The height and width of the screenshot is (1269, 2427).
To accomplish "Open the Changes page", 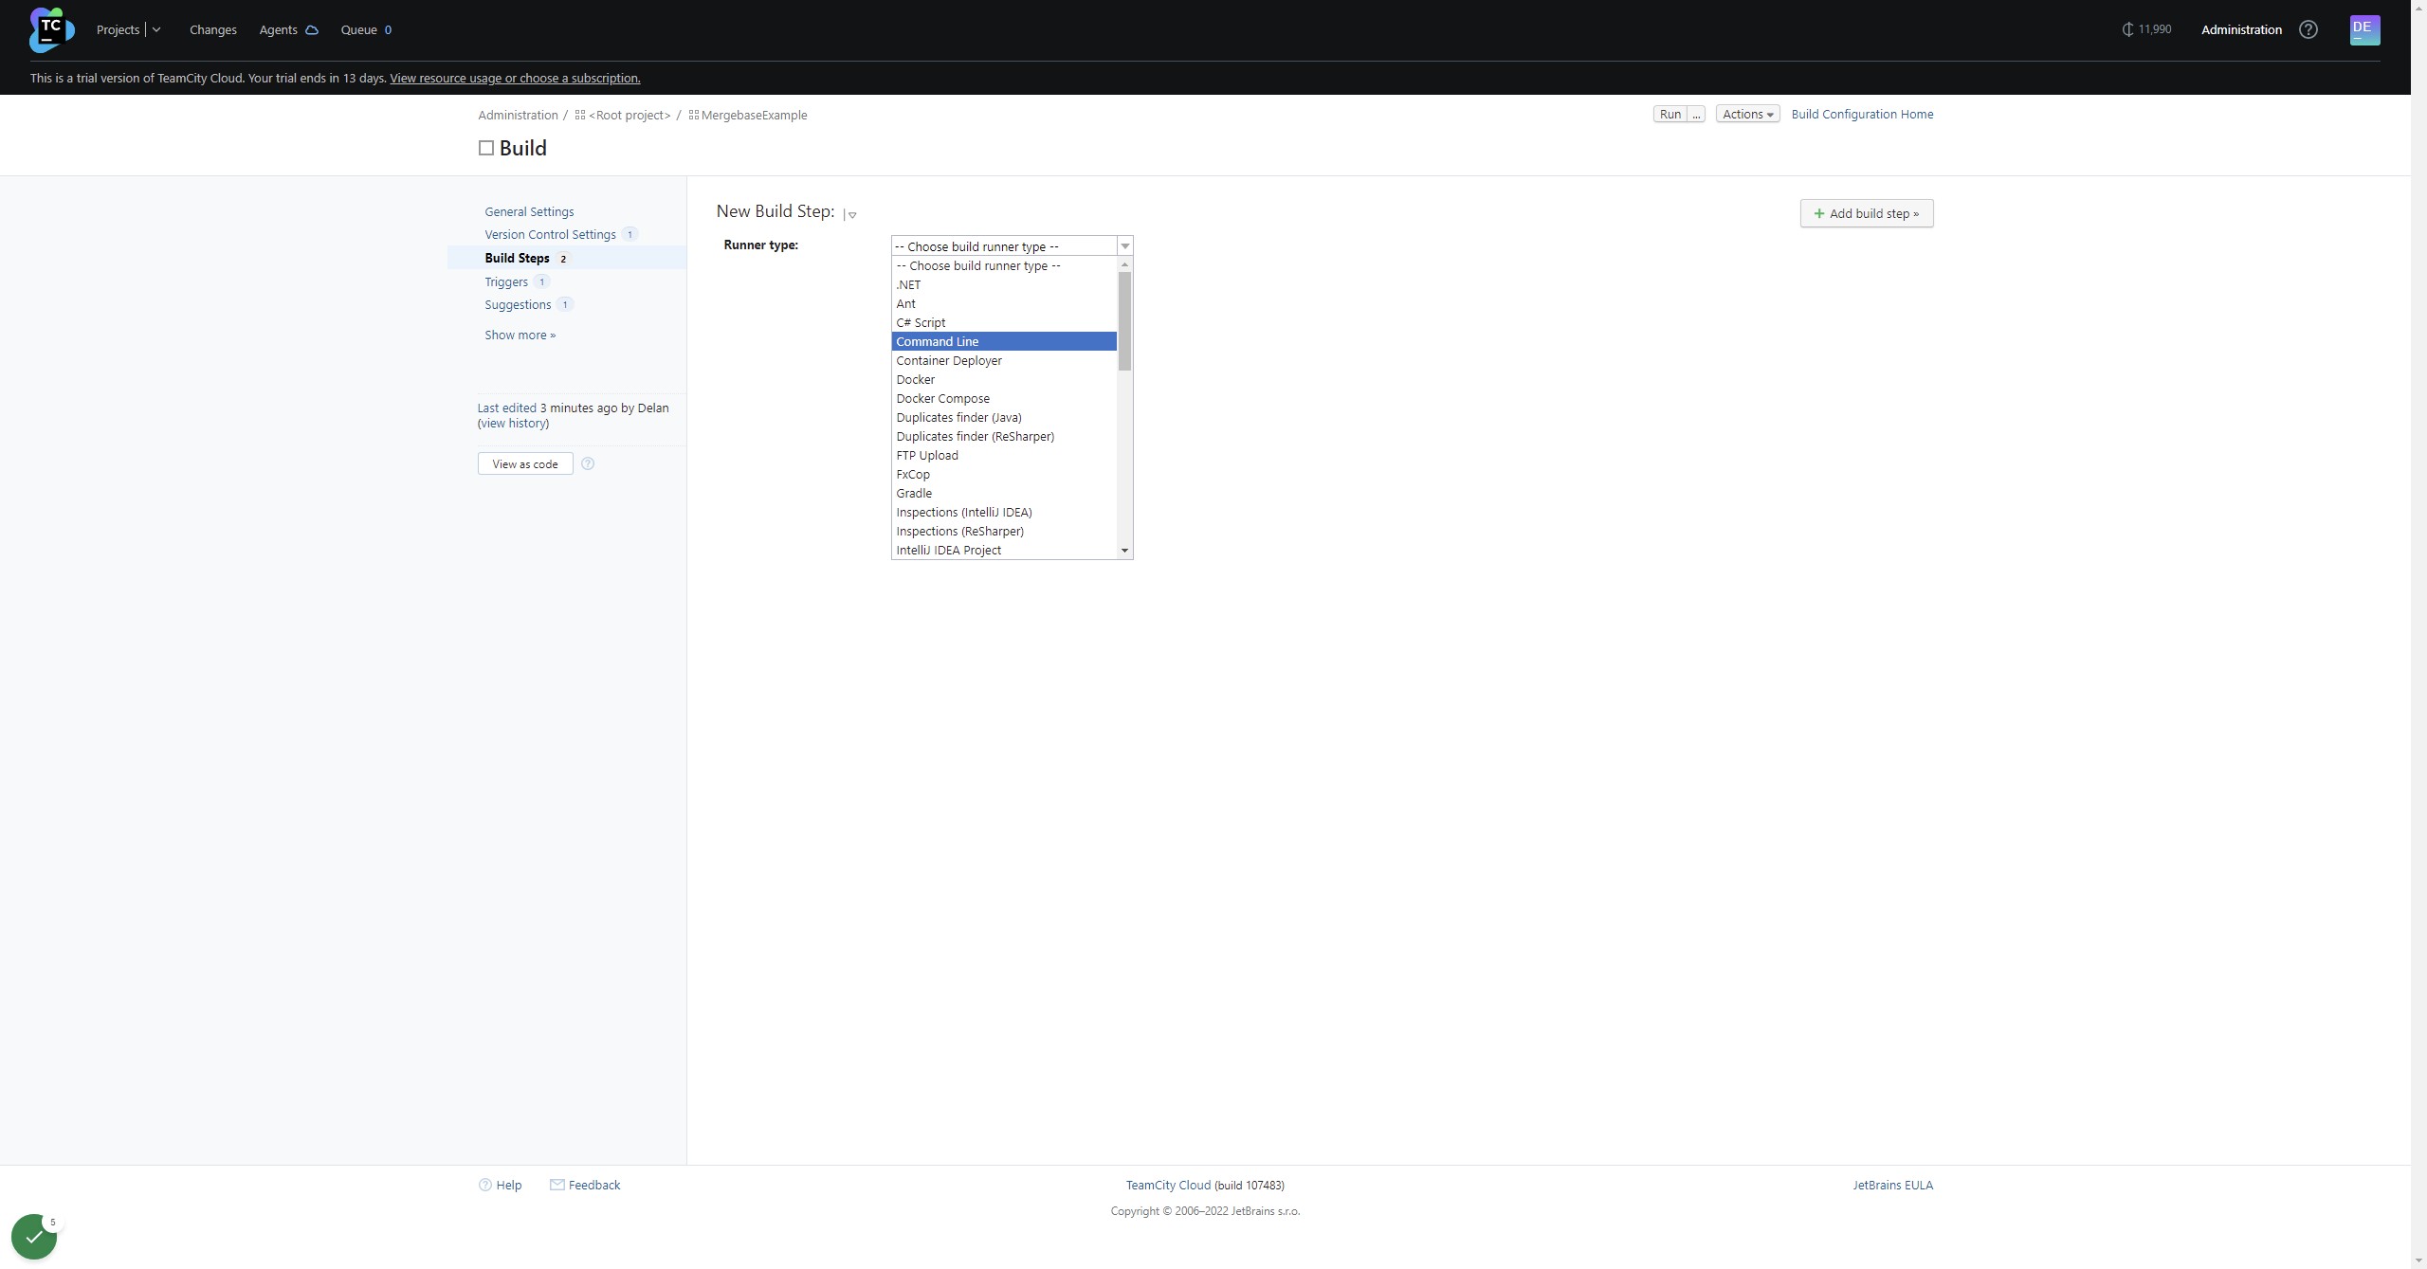I will pos(213,29).
